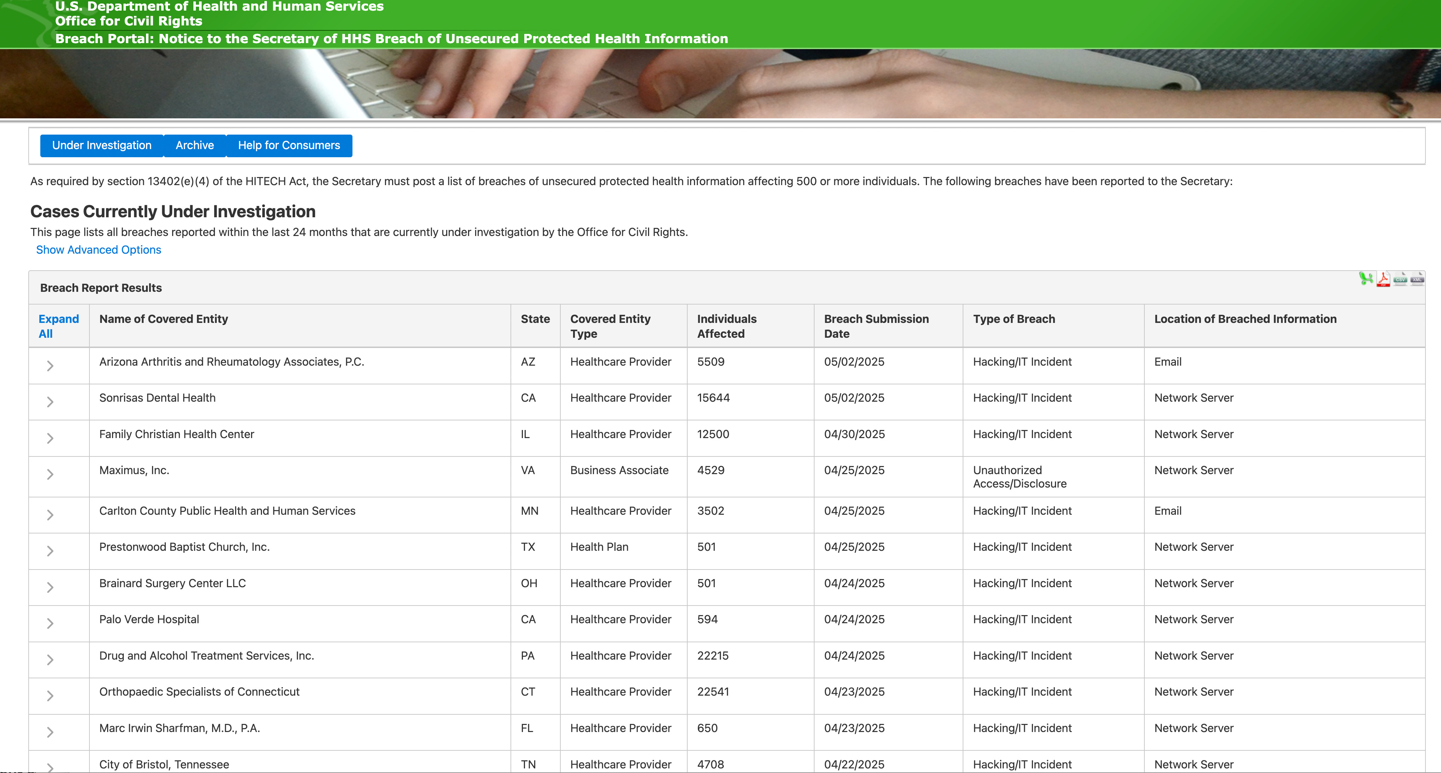Download results via CSV icon
Image resolution: width=1441 pixels, height=773 pixels.
(x=1400, y=278)
